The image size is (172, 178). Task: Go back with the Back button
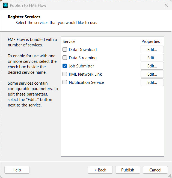tap(100, 170)
